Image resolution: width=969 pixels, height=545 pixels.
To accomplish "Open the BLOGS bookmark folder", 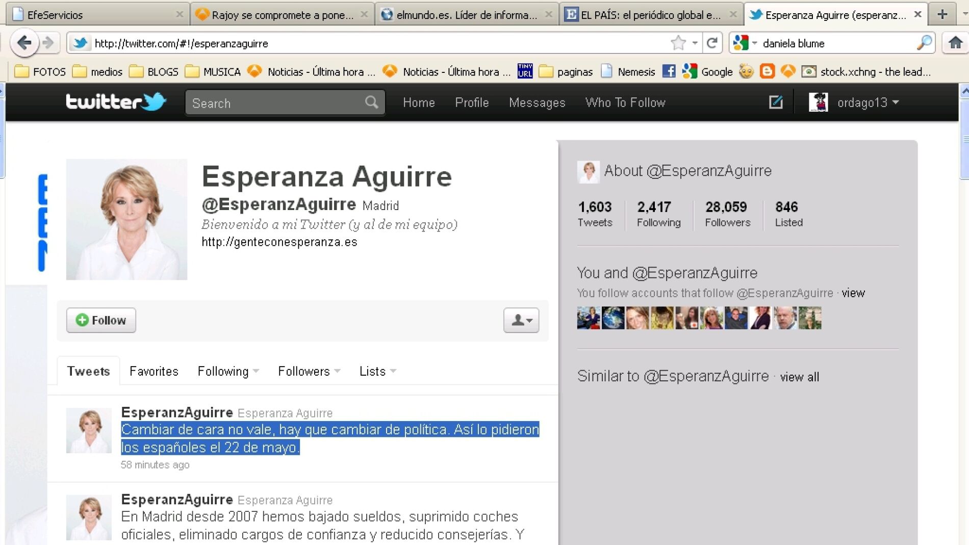I will click(154, 71).
